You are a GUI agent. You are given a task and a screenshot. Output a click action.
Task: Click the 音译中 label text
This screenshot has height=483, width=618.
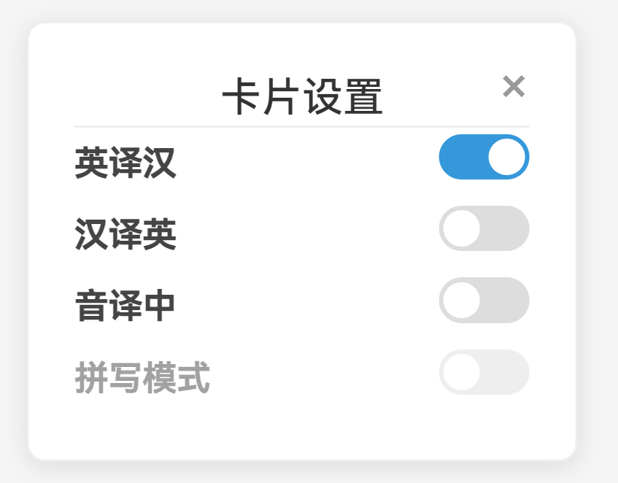click(125, 306)
